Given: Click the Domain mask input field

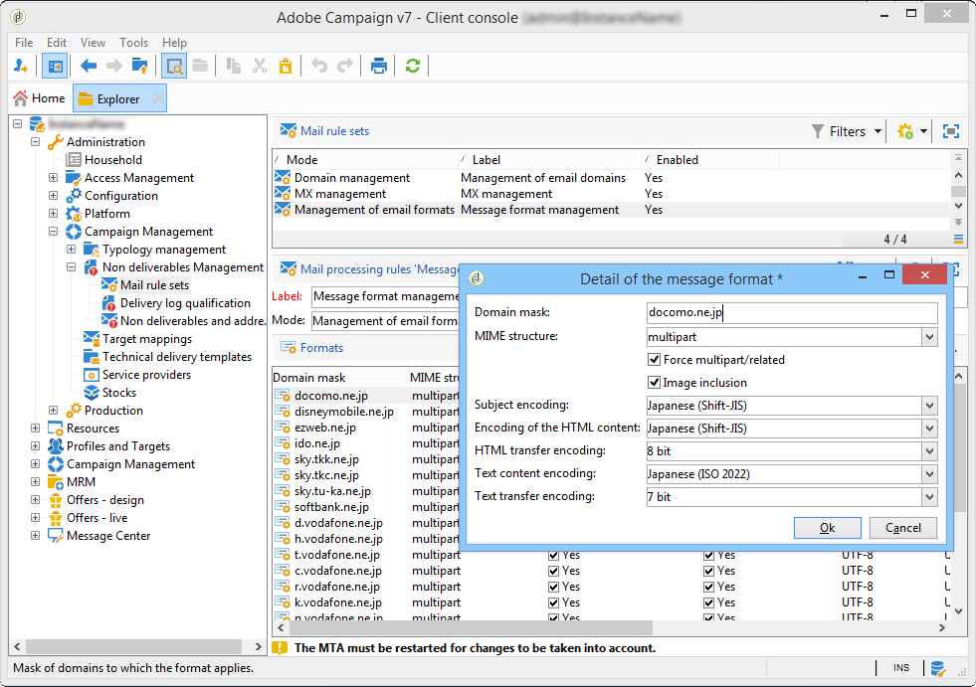Looking at the screenshot, I should click(792, 312).
